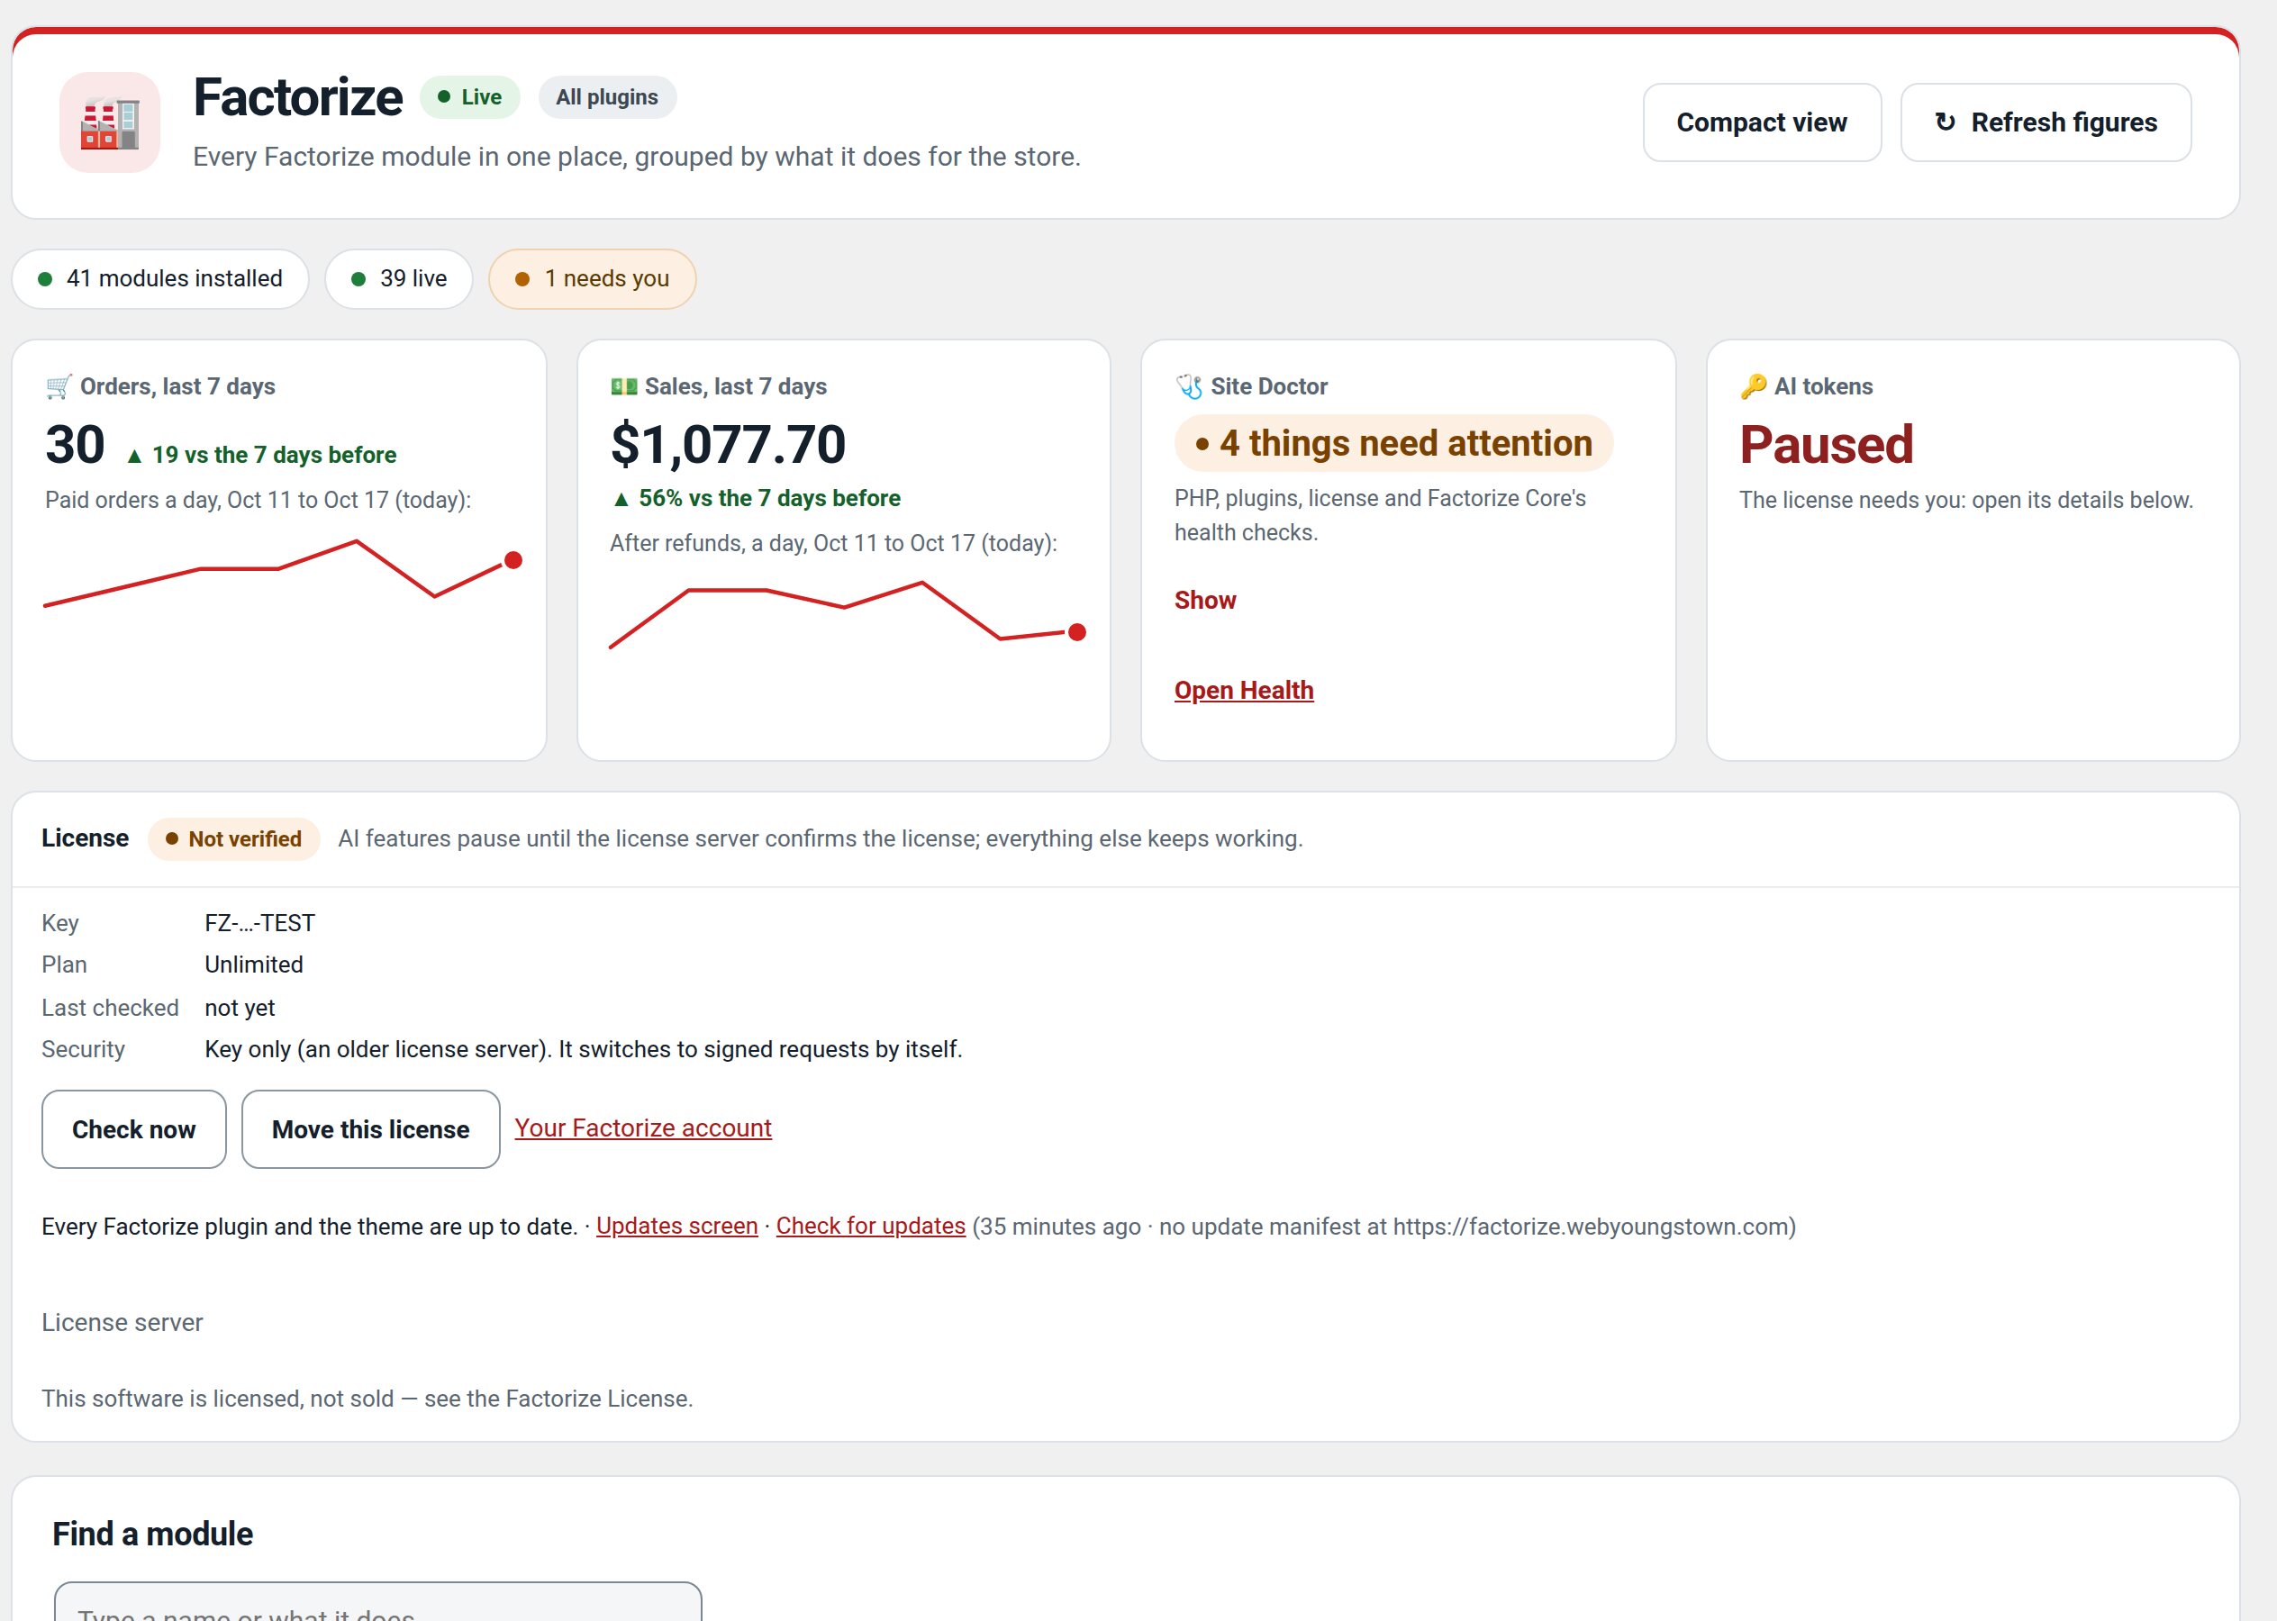Click the shopping cart icon beside Orders

click(59, 386)
